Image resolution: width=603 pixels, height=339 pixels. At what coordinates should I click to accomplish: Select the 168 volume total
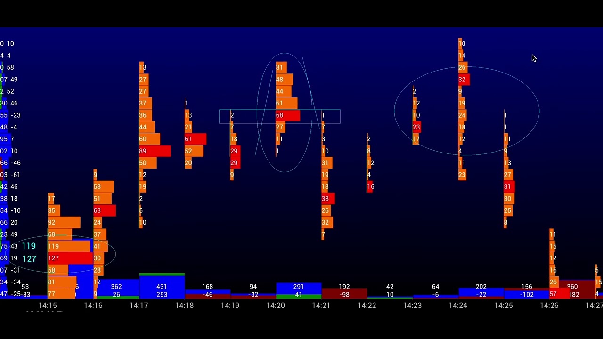207,287
